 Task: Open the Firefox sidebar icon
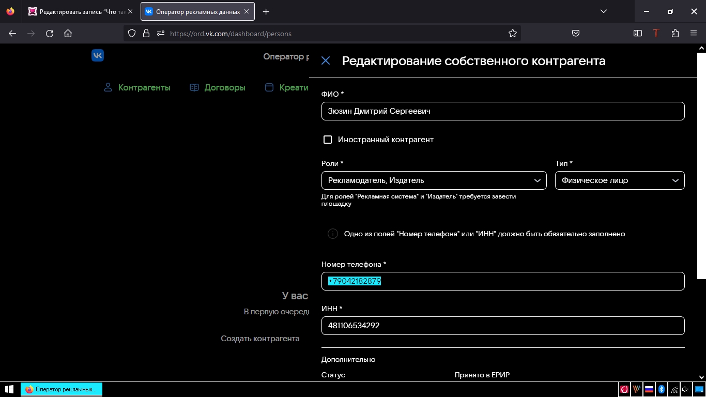(638, 34)
